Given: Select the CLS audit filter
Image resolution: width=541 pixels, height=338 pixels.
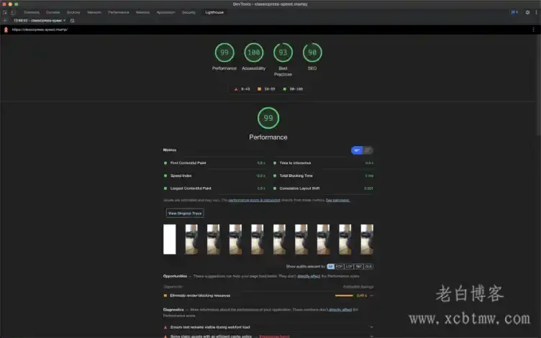Looking at the screenshot, I should pos(368,266).
